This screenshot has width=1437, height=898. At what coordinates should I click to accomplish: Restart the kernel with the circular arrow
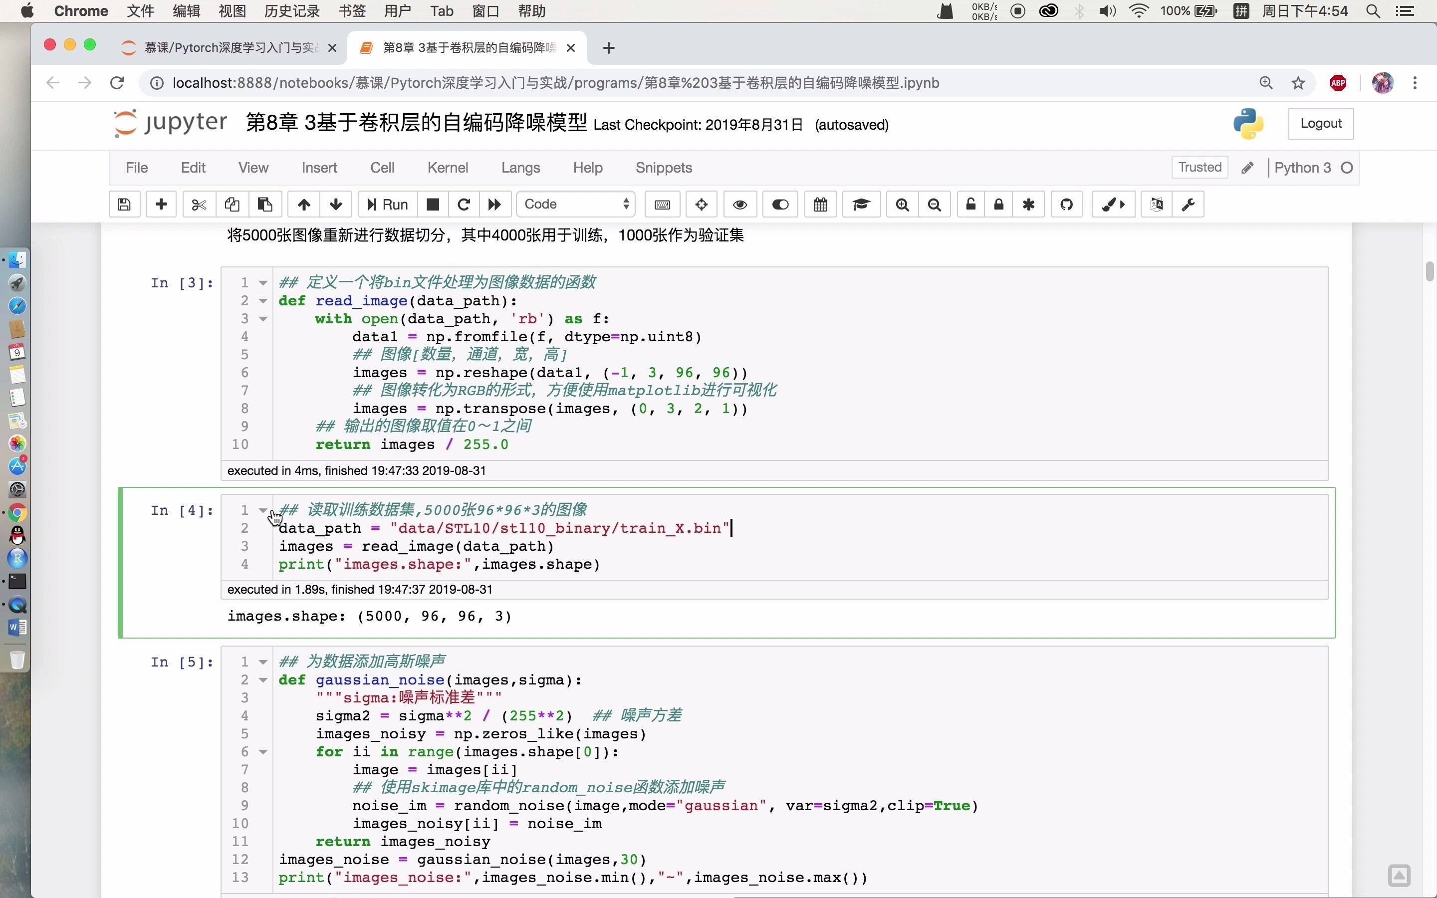[464, 205]
